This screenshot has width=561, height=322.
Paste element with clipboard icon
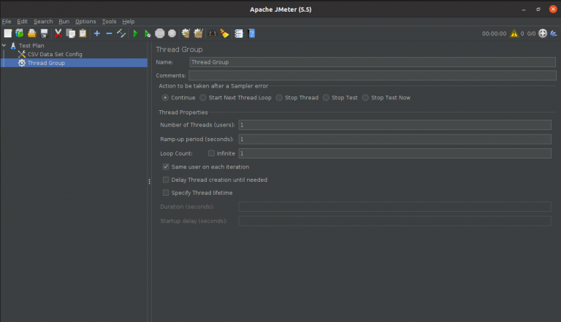click(x=83, y=34)
